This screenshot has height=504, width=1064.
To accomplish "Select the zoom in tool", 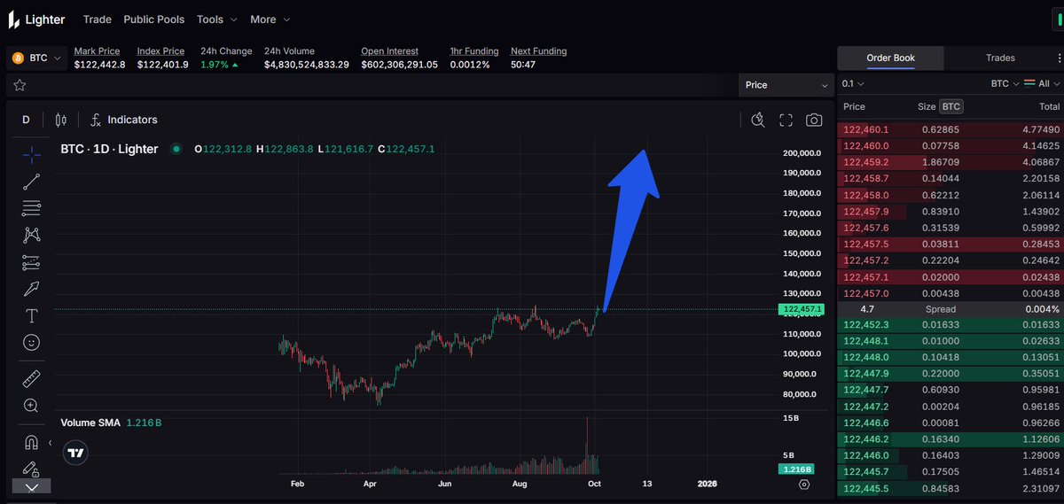I will tap(31, 406).
